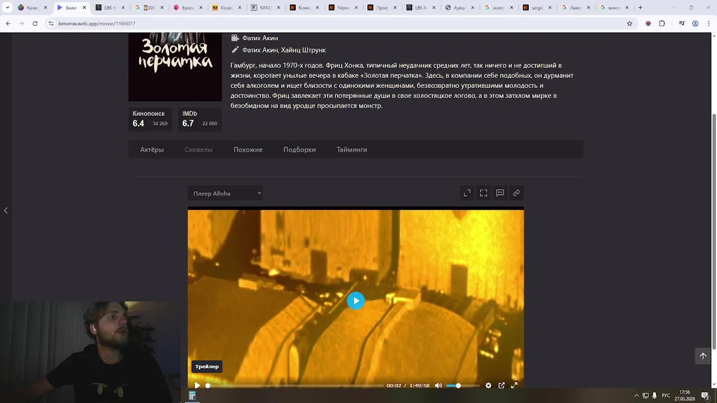Open the Chrome three-dot menu
This screenshot has width=717, height=403.
point(709,24)
